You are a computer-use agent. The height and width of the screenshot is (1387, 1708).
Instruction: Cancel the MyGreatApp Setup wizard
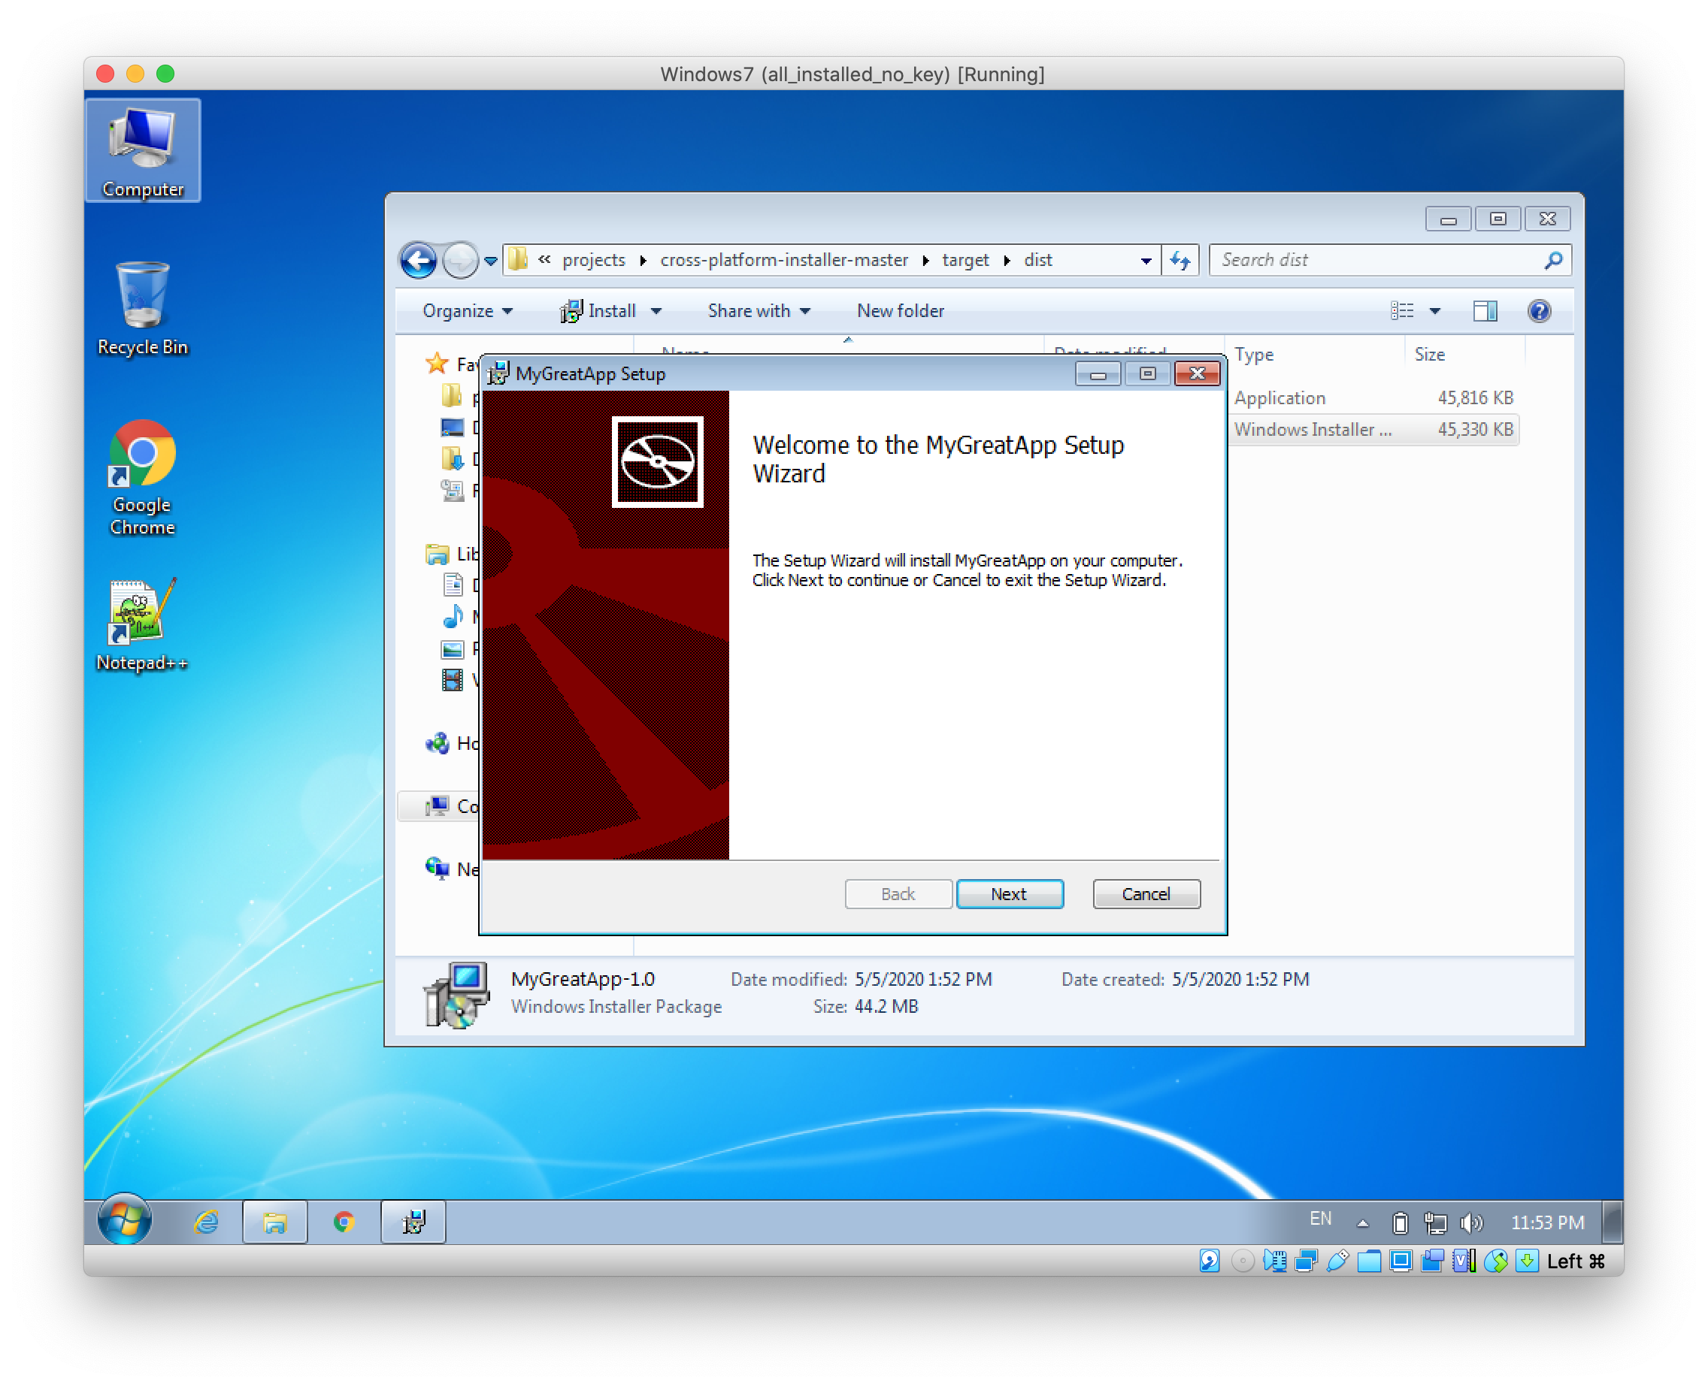click(1146, 894)
